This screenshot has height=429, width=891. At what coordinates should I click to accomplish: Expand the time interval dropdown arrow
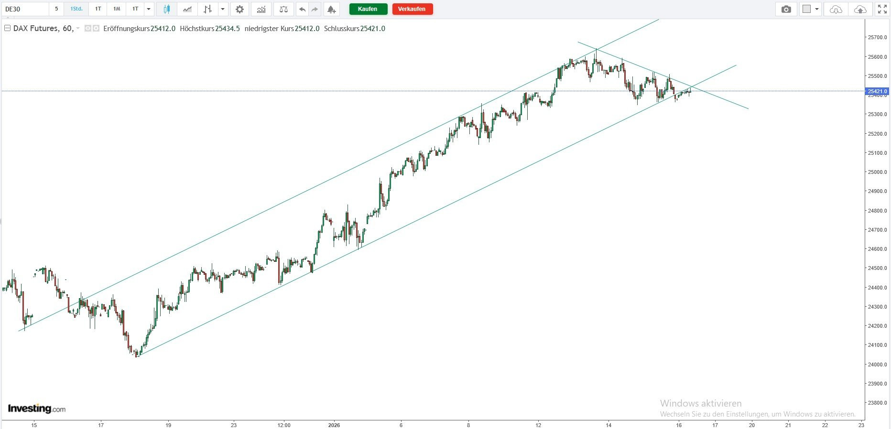(x=149, y=9)
